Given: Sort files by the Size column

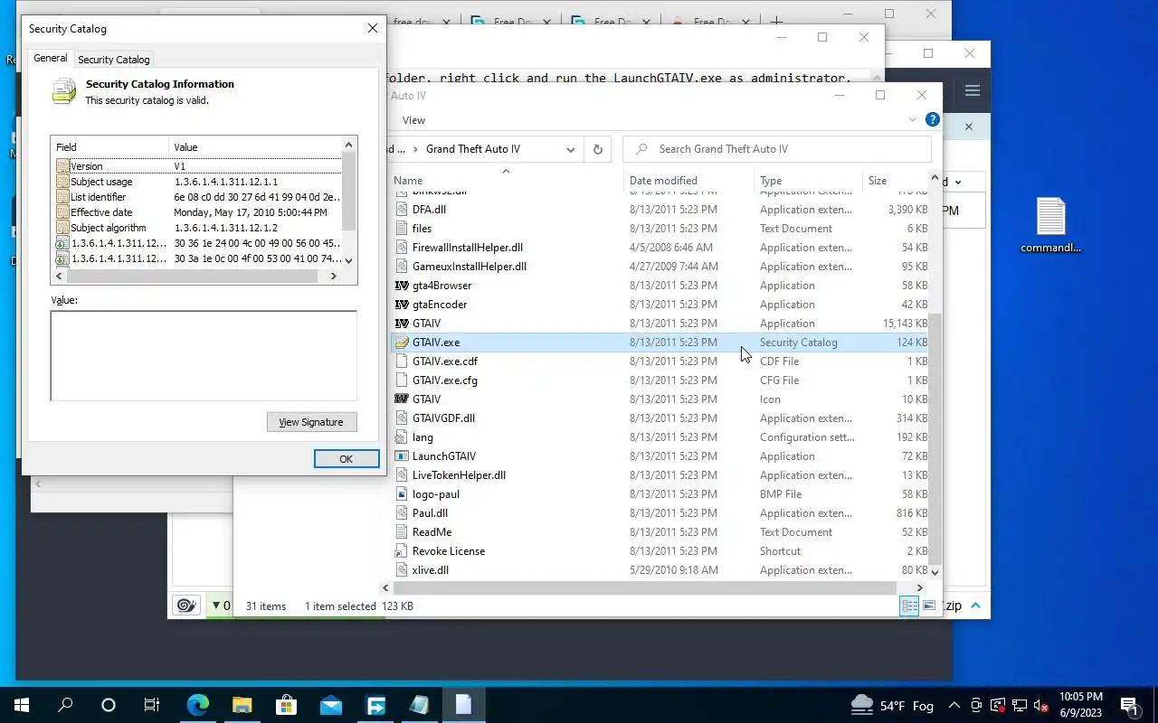Looking at the screenshot, I should pyautogui.click(x=896, y=181).
